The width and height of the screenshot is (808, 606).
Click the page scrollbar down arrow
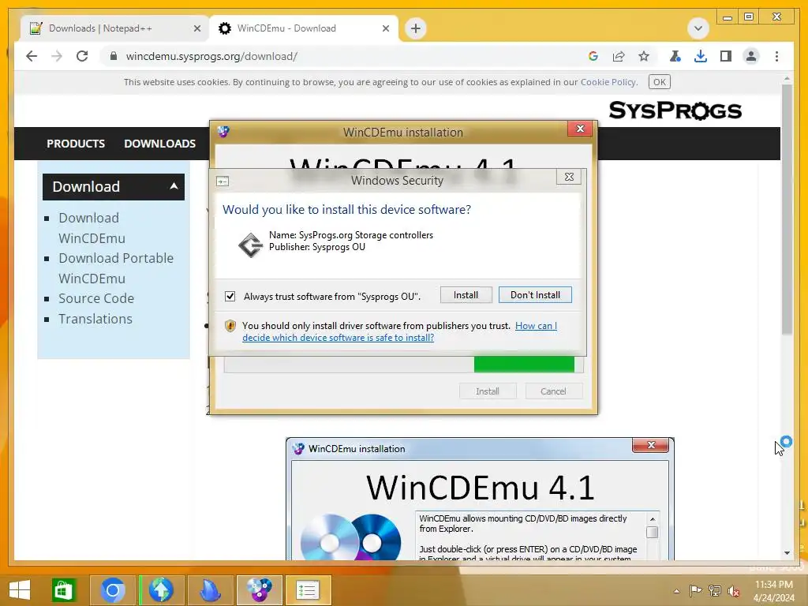click(x=787, y=553)
